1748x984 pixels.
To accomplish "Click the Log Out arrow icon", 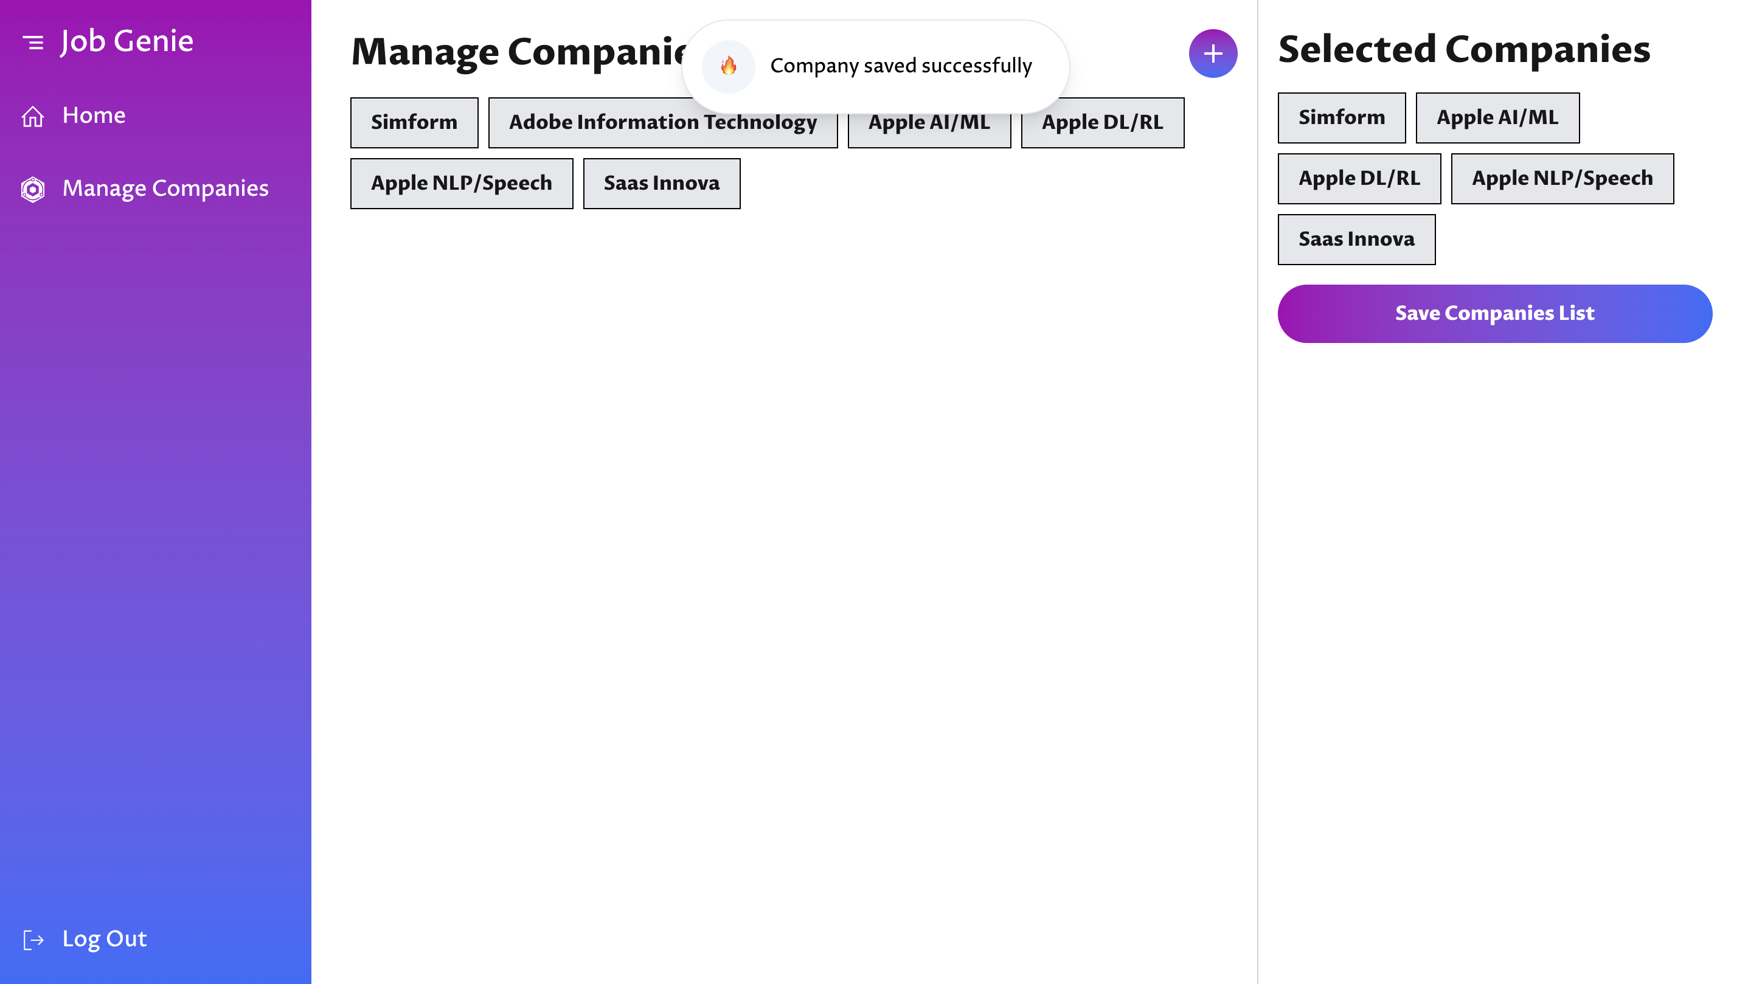I will pos(33,940).
